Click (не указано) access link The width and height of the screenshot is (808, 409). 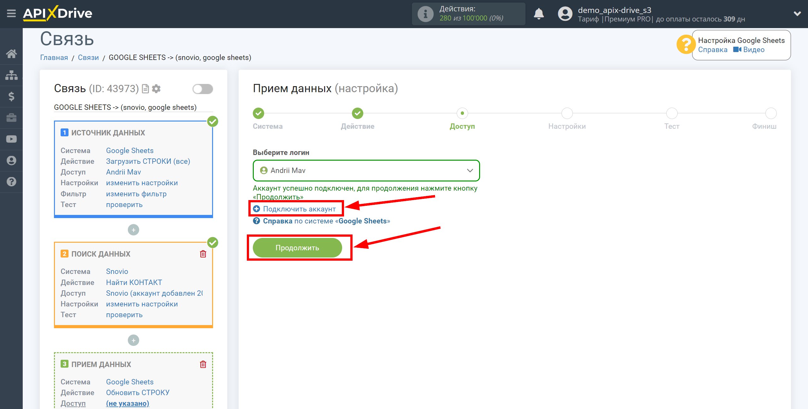128,403
